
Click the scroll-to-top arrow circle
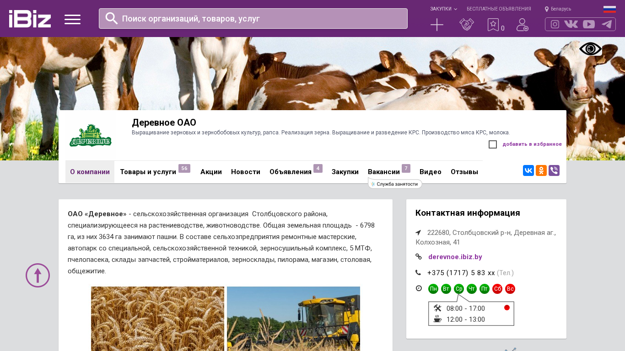point(38,275)
